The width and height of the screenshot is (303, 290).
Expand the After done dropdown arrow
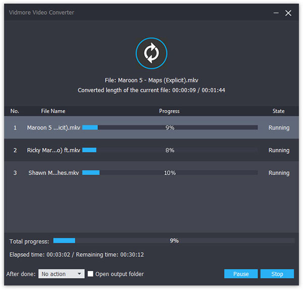tap(79, 273)
